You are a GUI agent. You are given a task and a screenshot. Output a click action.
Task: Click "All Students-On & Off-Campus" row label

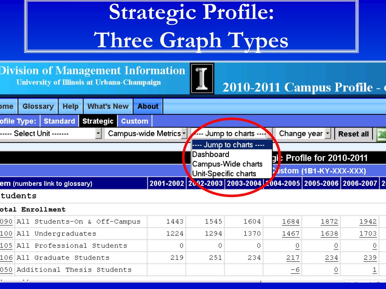78,222
